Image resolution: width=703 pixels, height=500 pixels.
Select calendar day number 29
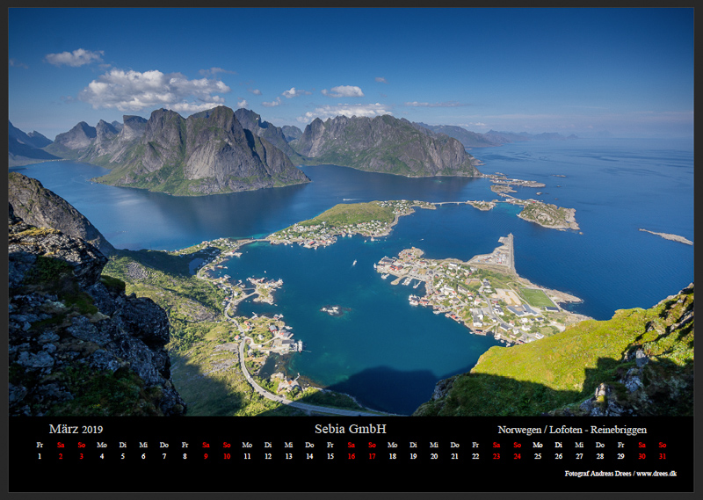(621, 456)
